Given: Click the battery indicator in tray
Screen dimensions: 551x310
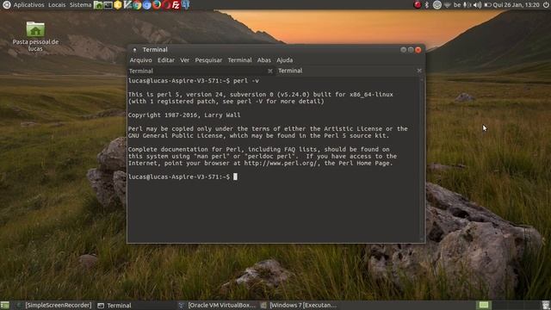Looking at the screenshot, I should (x=487, y=5).
